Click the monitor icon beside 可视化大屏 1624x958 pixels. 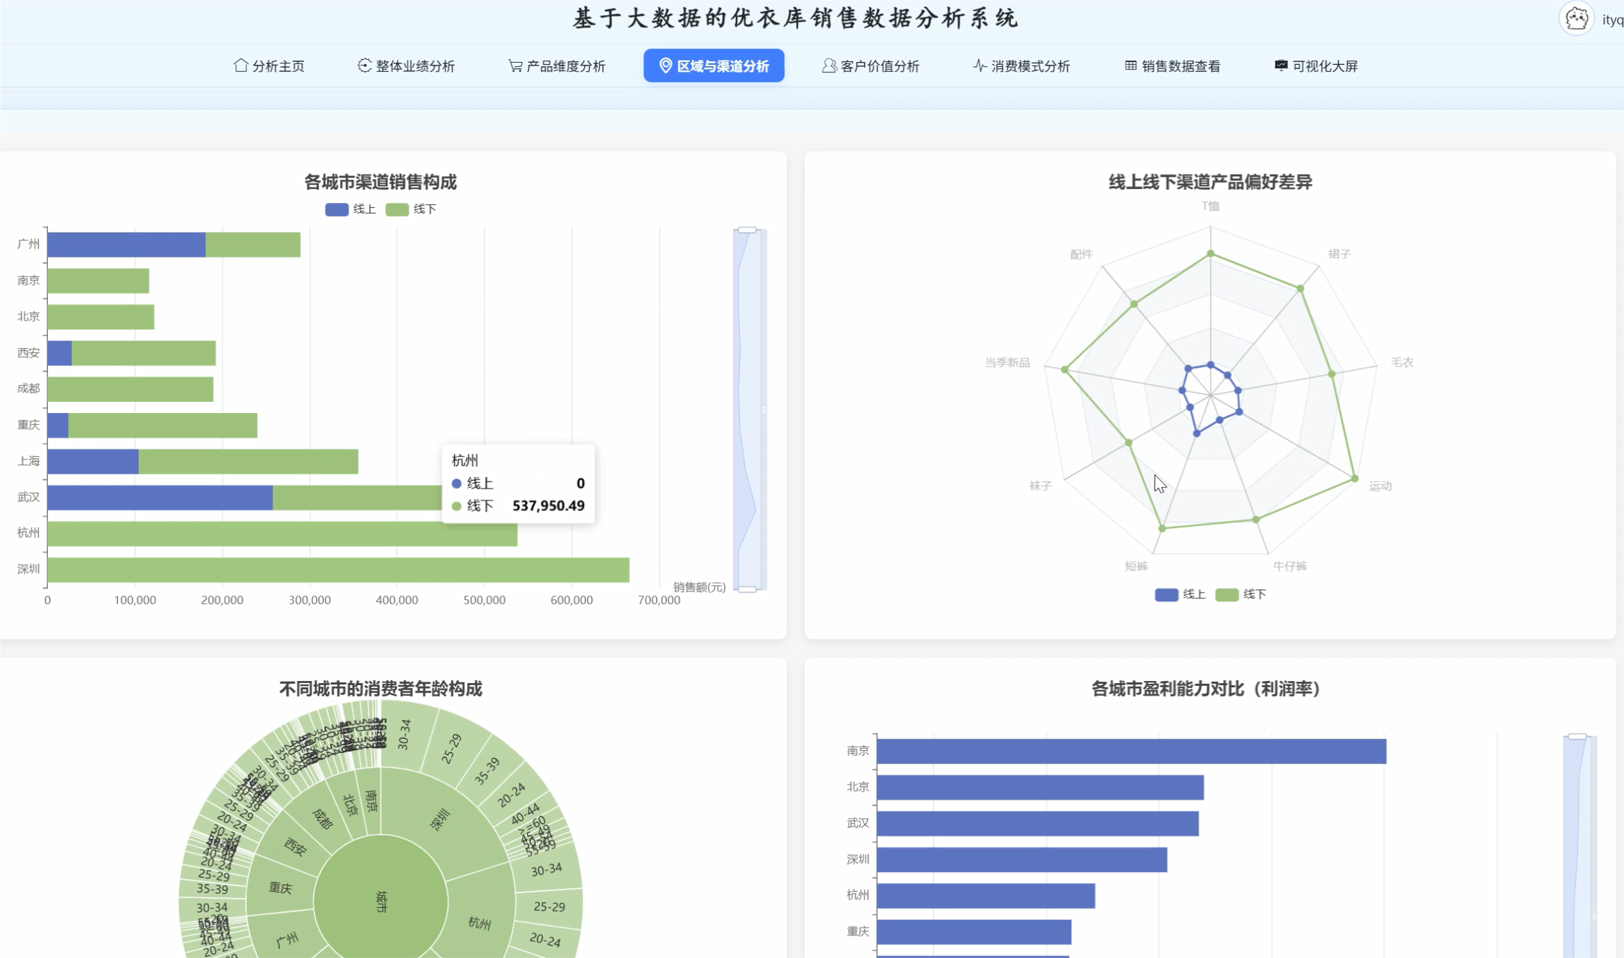pyautogui.click(x=1281, y=66)
